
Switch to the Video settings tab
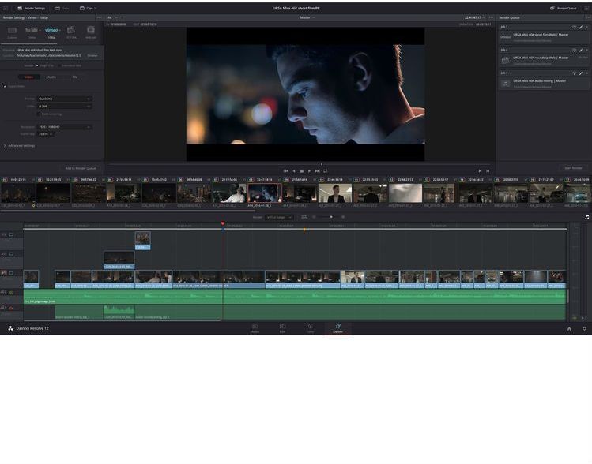pyautogui.click(x=28, y=77)
